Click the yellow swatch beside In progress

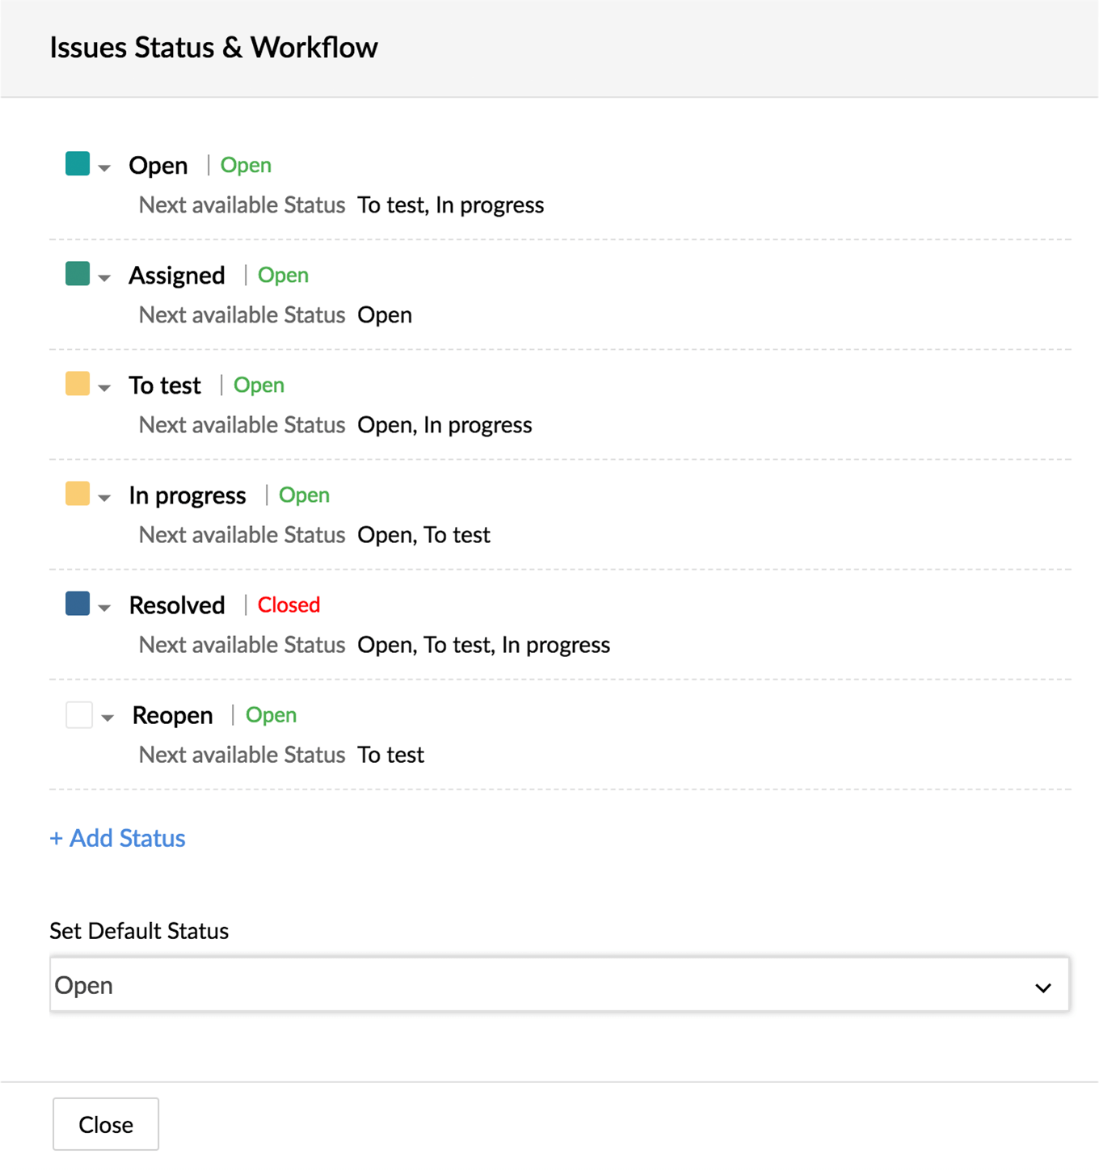pos(78,493)
